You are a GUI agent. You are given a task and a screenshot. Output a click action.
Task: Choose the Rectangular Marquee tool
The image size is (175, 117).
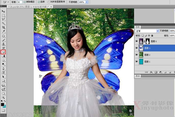4,15
